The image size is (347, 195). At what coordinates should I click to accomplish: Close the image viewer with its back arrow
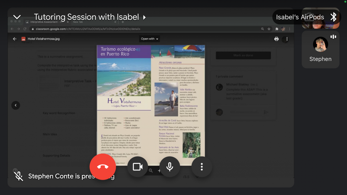pyautogui.click(x=15, y=39)
